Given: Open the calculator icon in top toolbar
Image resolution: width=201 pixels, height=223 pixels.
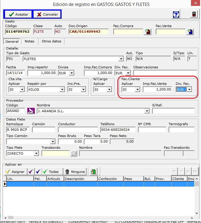Looking at the screenshot, I should coord(194,14).
